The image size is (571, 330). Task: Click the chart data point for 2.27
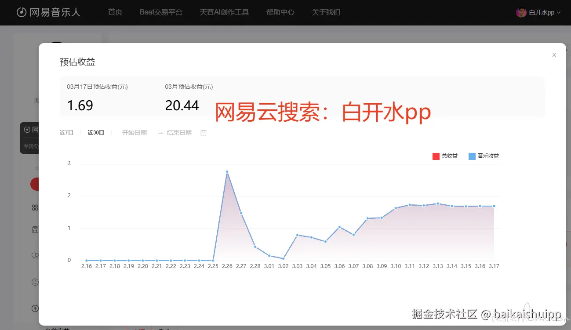(241, 213)
